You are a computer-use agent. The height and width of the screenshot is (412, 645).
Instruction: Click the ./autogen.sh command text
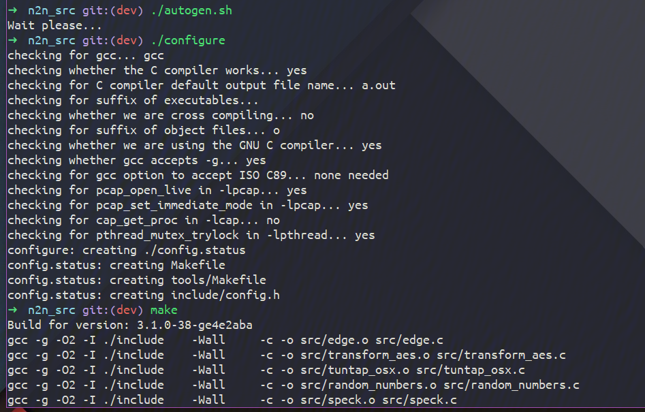coord(191,10)
